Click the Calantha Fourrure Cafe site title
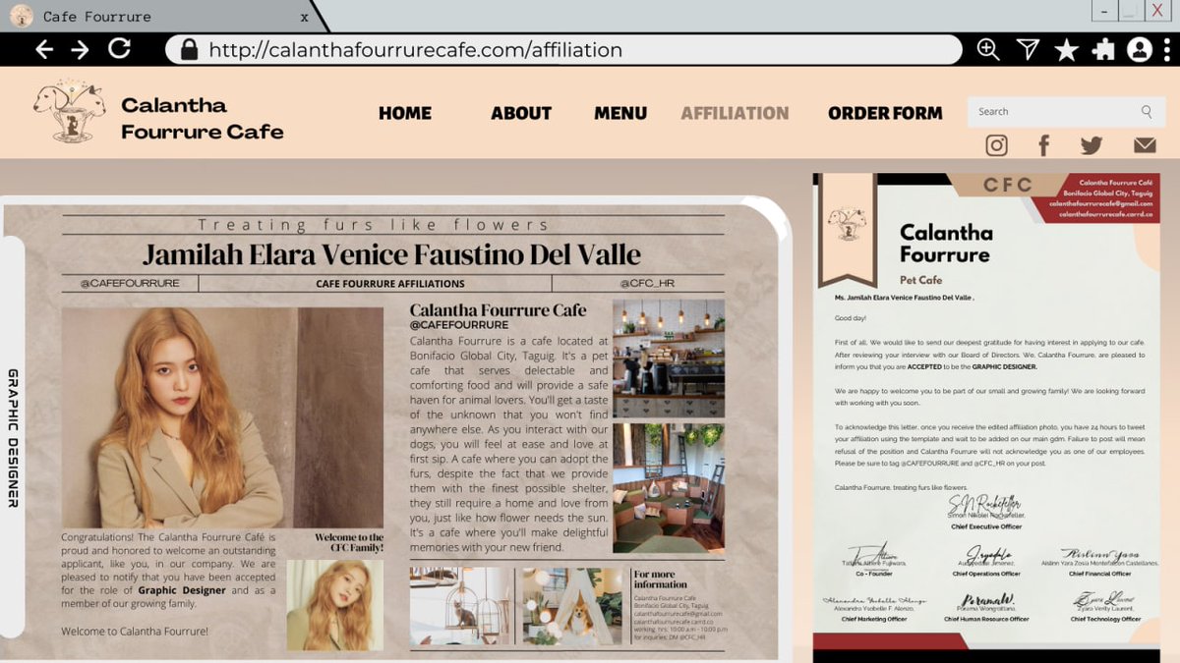This screenshot has height=663, width=1180. pos(202,118)
